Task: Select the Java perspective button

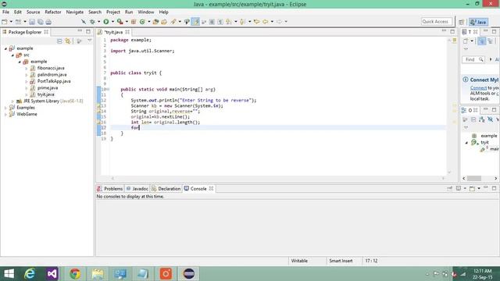Action: coord(478,22)
